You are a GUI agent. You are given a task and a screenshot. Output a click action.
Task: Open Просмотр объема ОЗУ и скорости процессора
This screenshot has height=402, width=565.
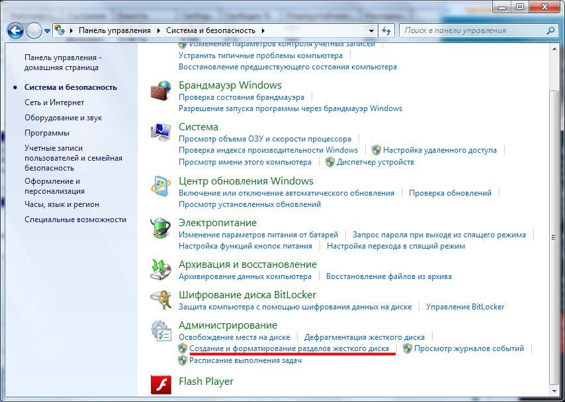[x=265, y=139]
